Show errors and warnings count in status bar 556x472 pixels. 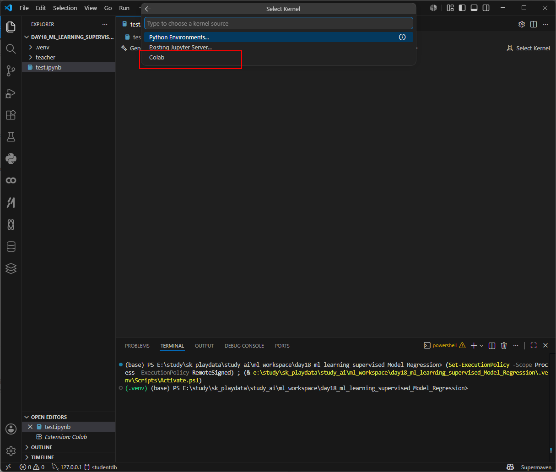tap(32, 467)
